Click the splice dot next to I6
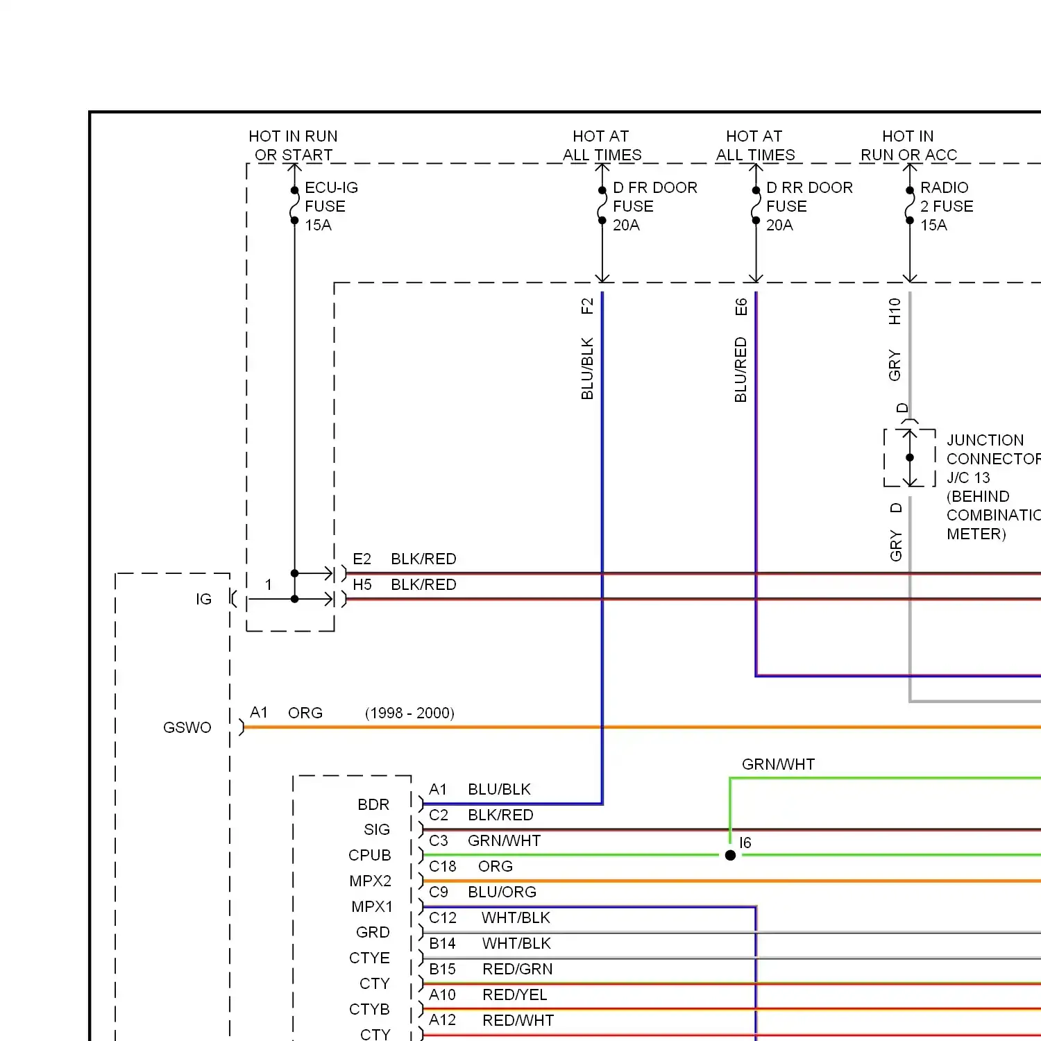 click(730, 855)
